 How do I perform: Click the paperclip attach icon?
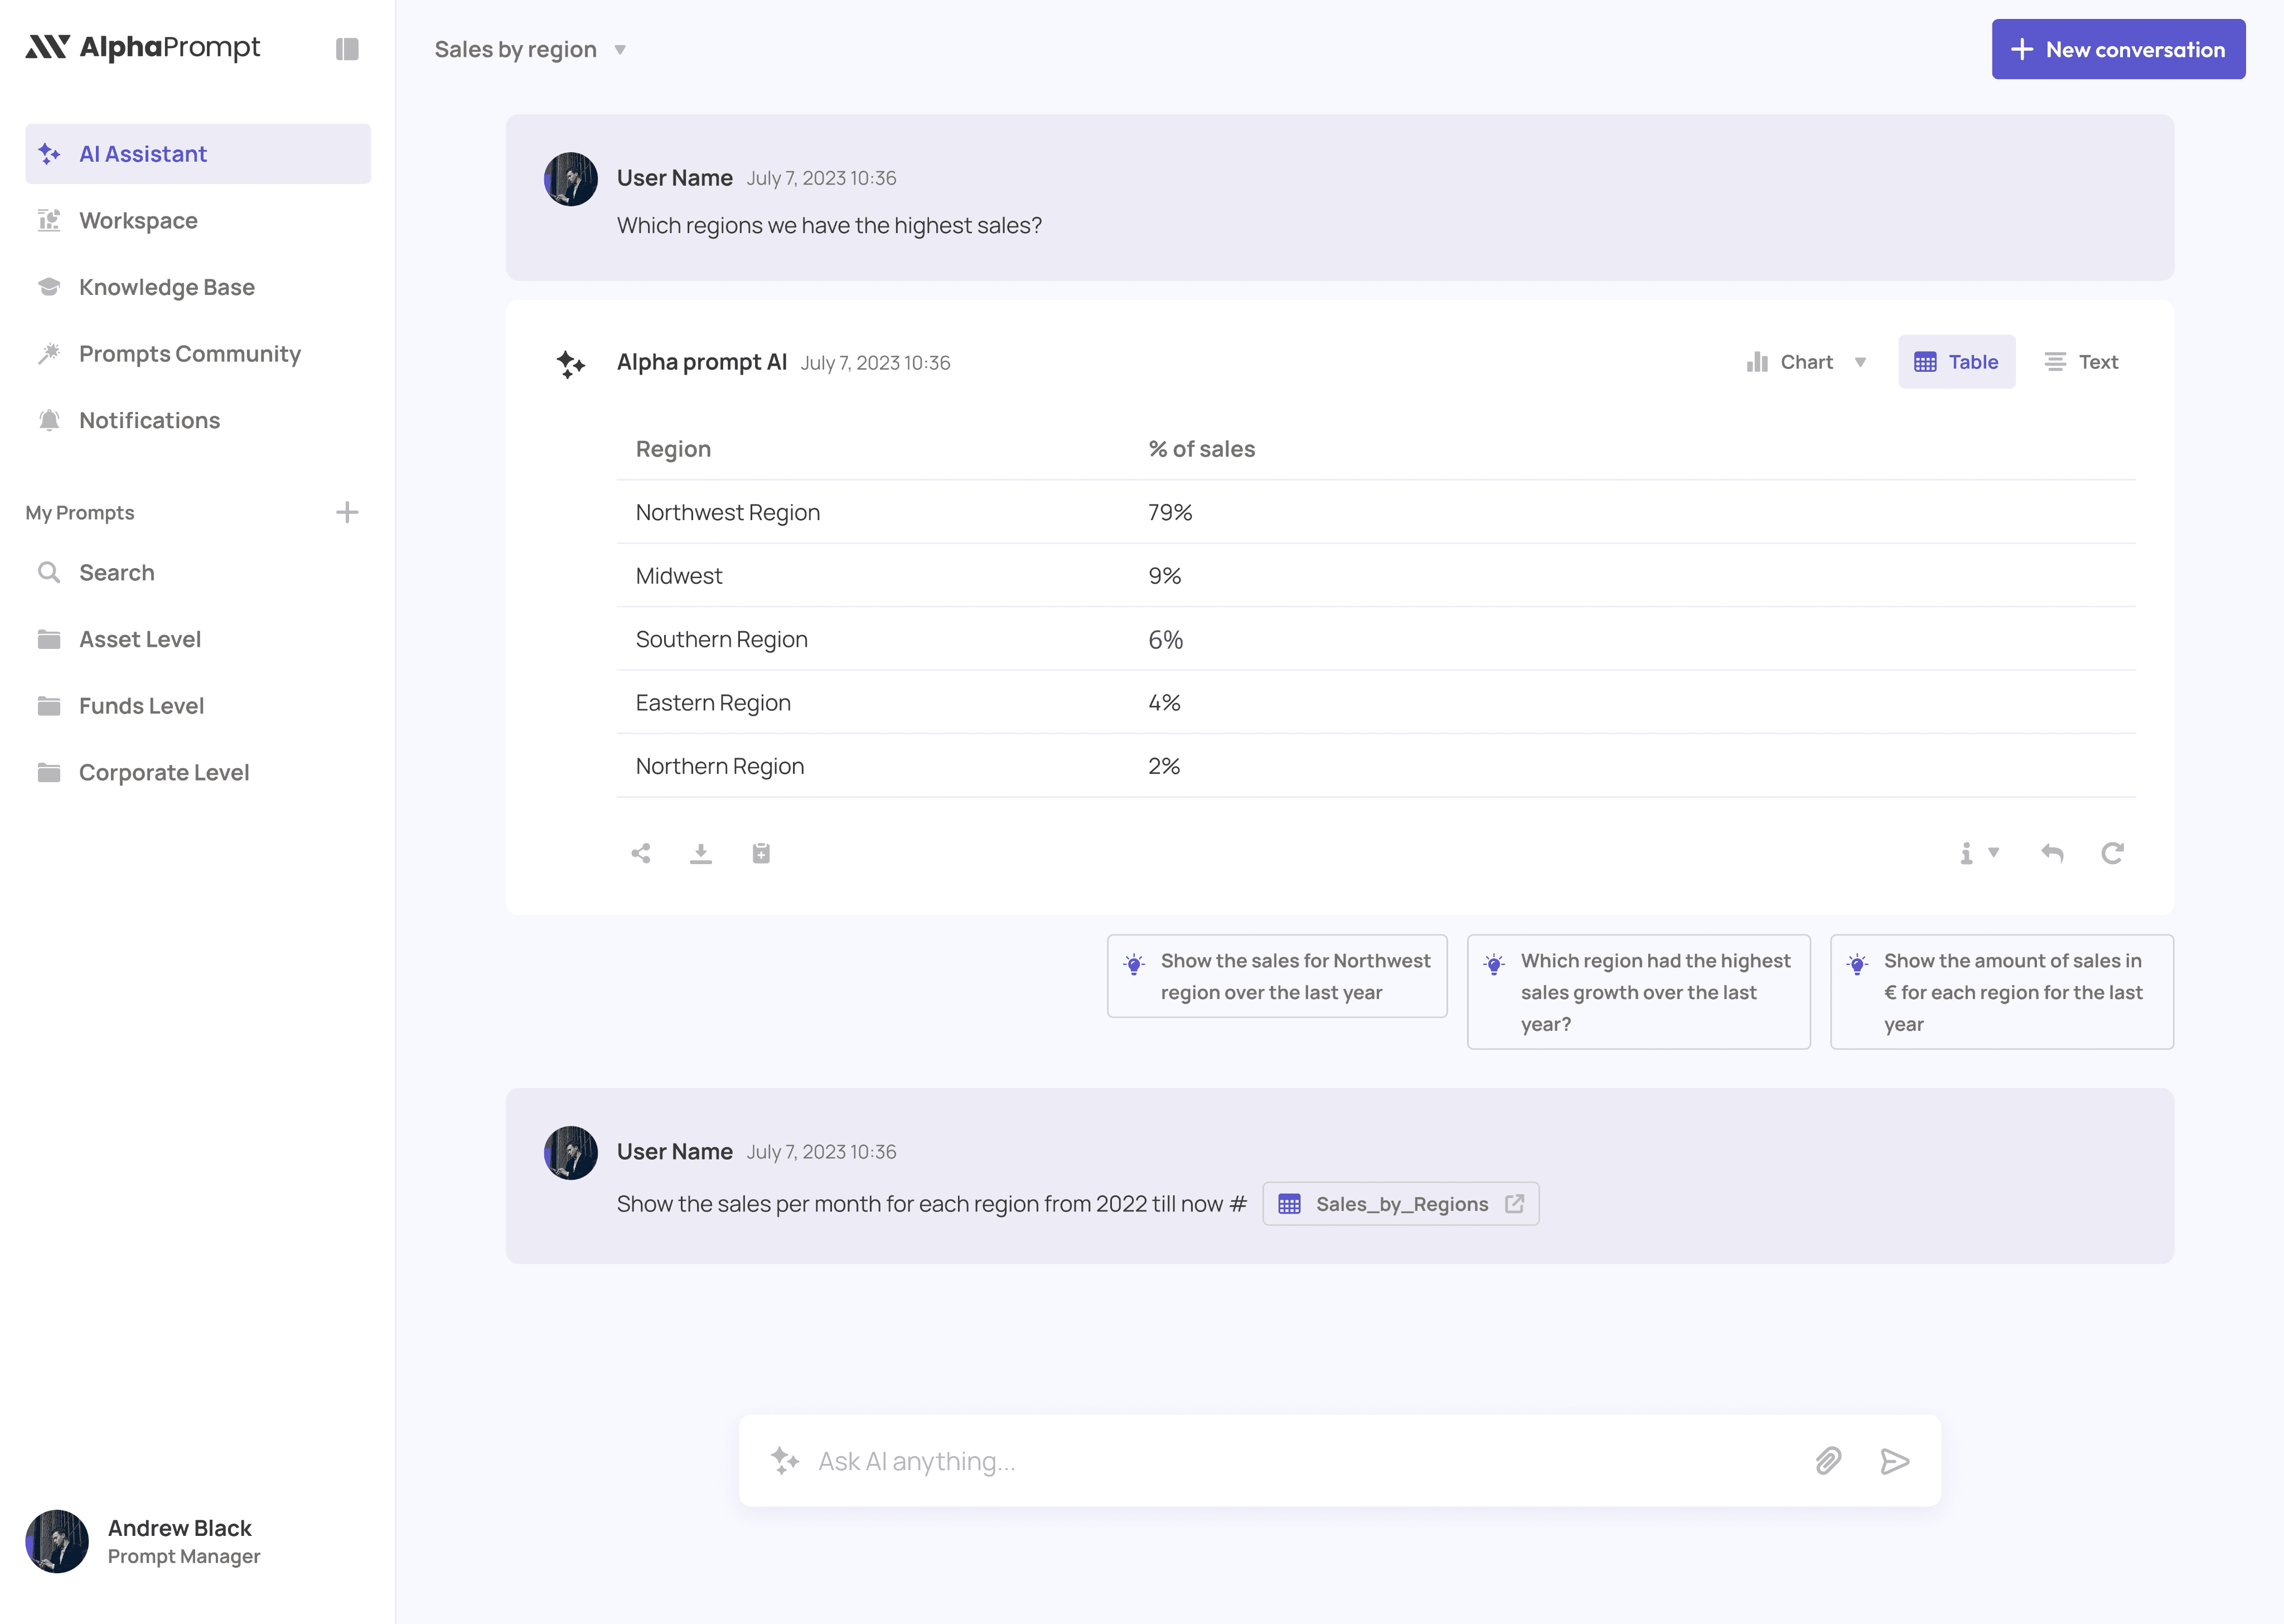tap(1828, 1461)
